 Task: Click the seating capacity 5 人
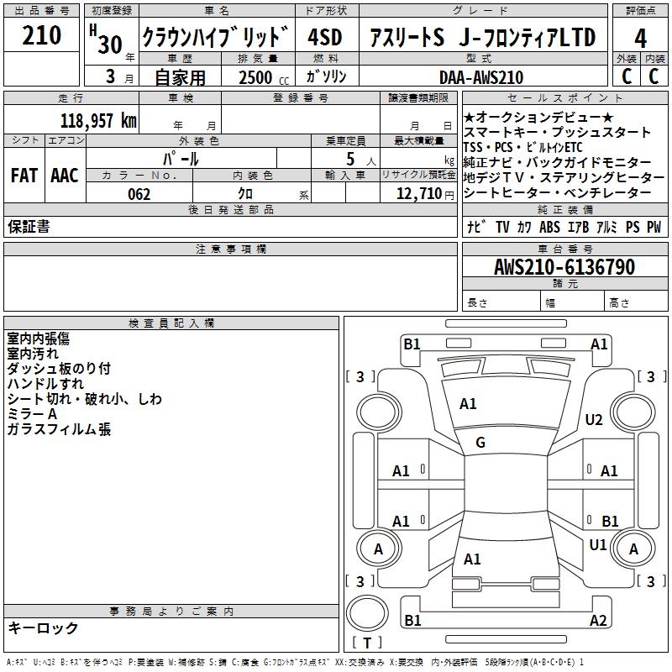361,160
